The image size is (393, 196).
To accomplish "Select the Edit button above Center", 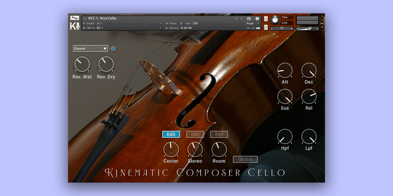I will click(x=171, y=134).
